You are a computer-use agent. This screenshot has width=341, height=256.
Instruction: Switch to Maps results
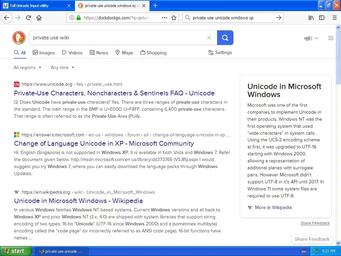tap(124, 53)
